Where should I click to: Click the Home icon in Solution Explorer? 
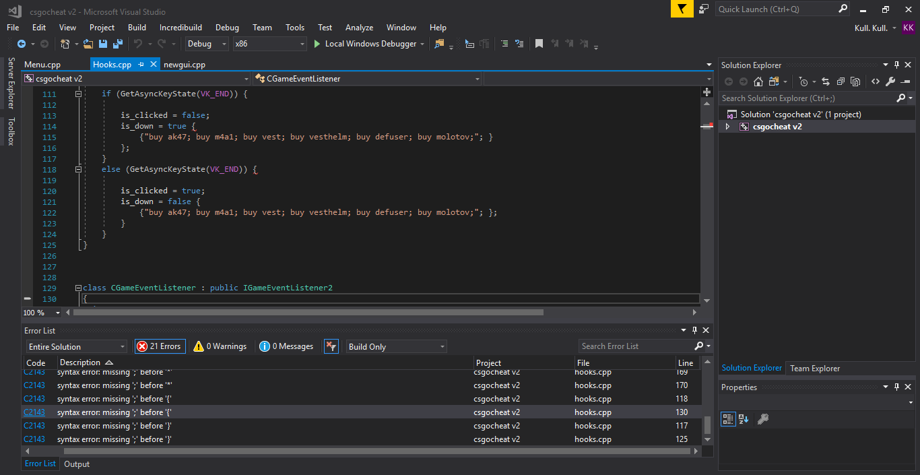tap(758, 82)
